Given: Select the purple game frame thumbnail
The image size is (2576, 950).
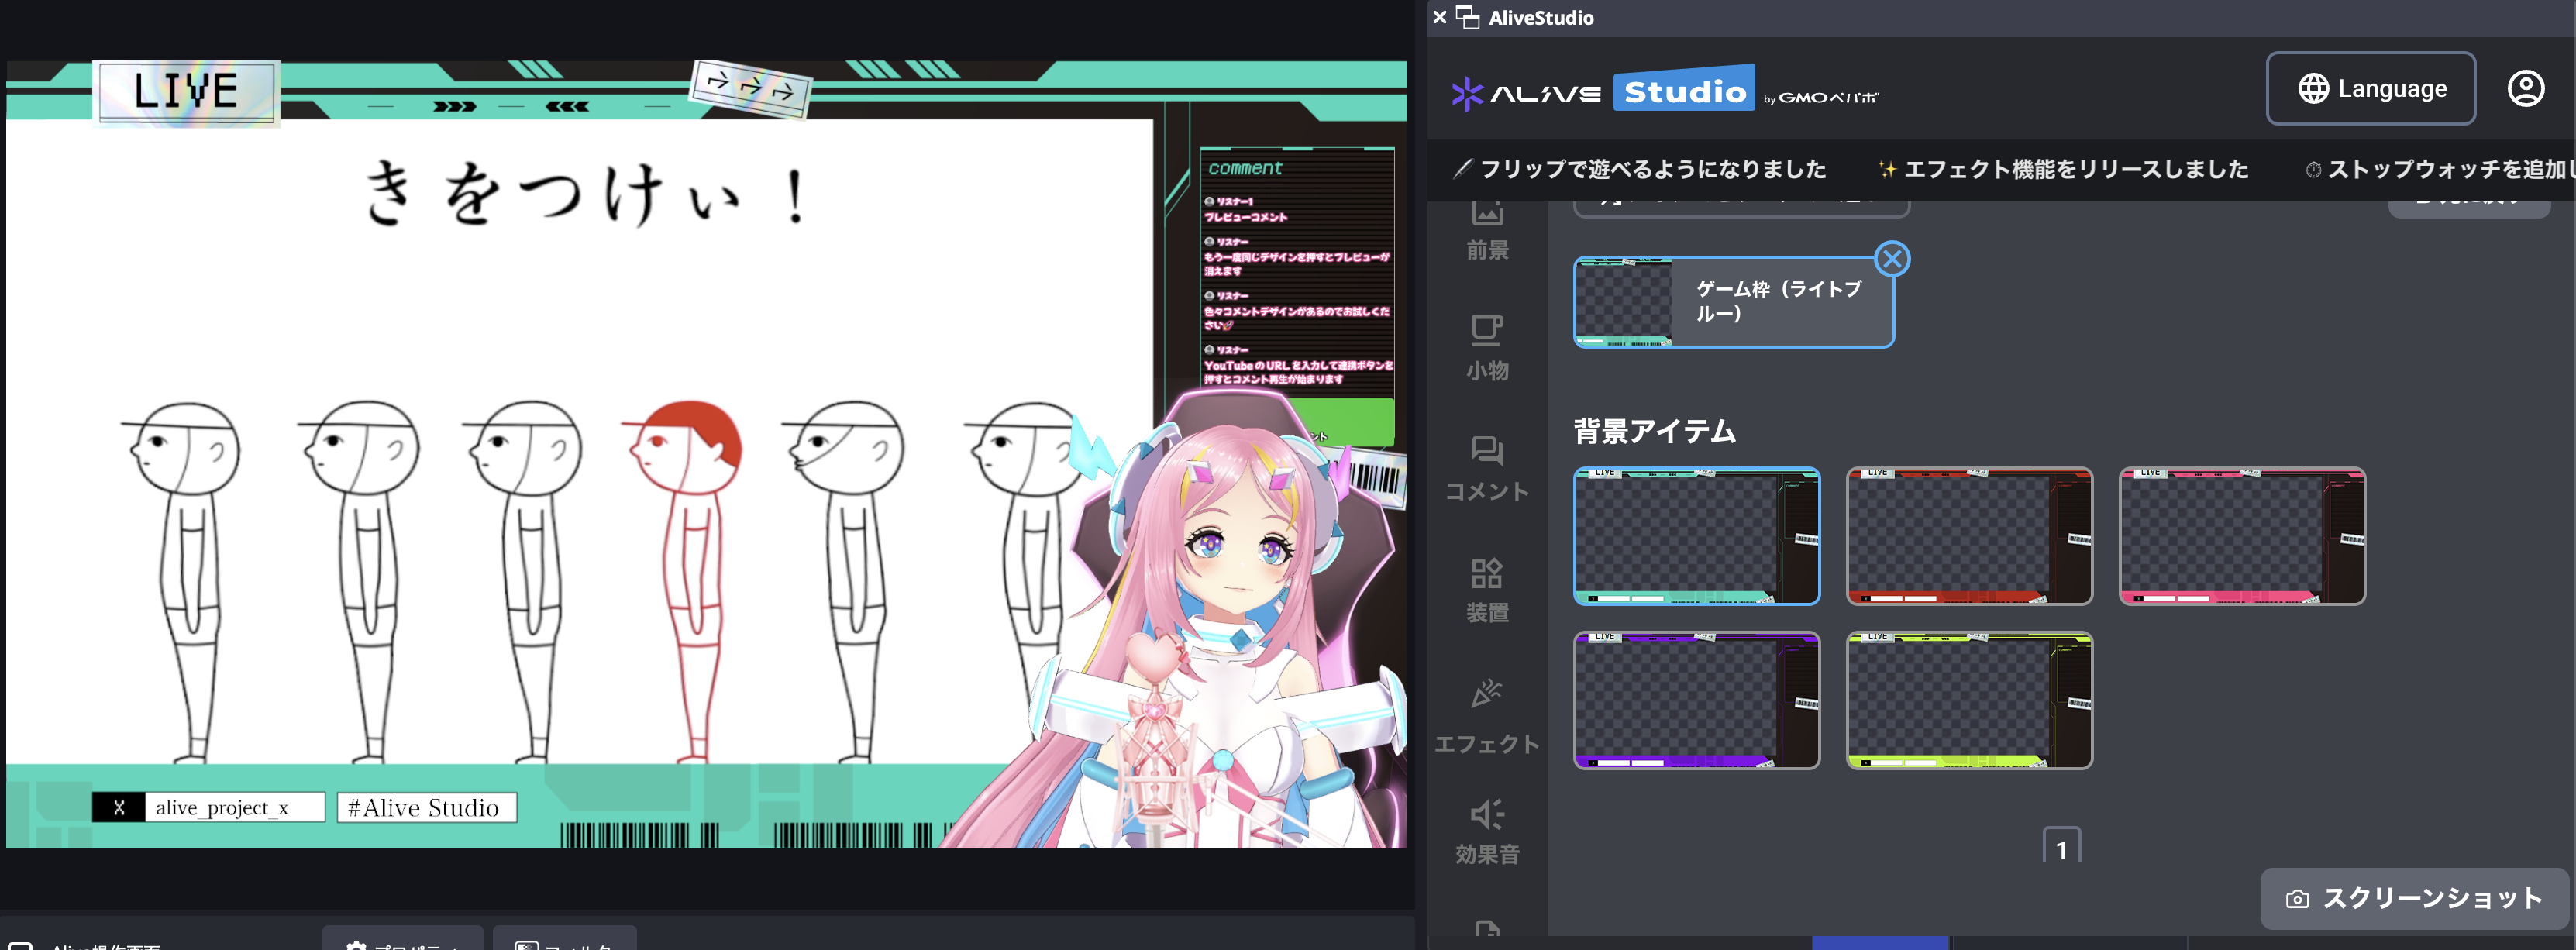Looking at the screenshot, I should click(x=1696, y=700).
